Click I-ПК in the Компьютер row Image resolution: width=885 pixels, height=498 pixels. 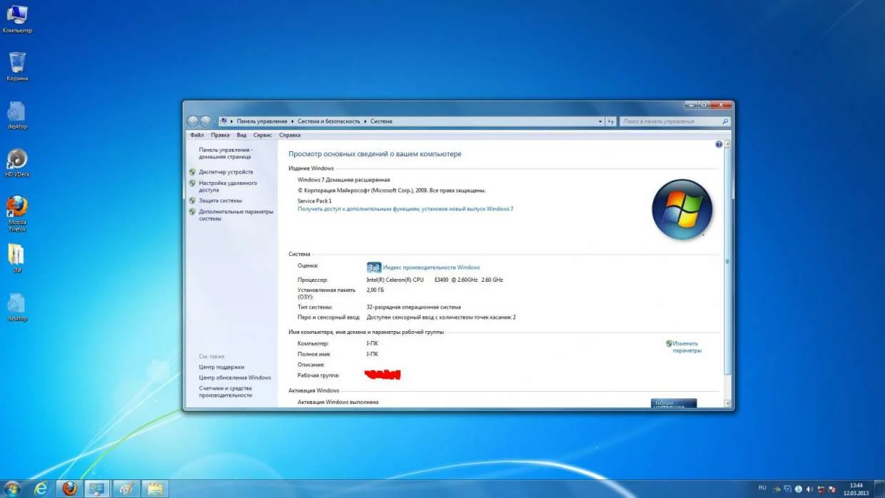373,343
